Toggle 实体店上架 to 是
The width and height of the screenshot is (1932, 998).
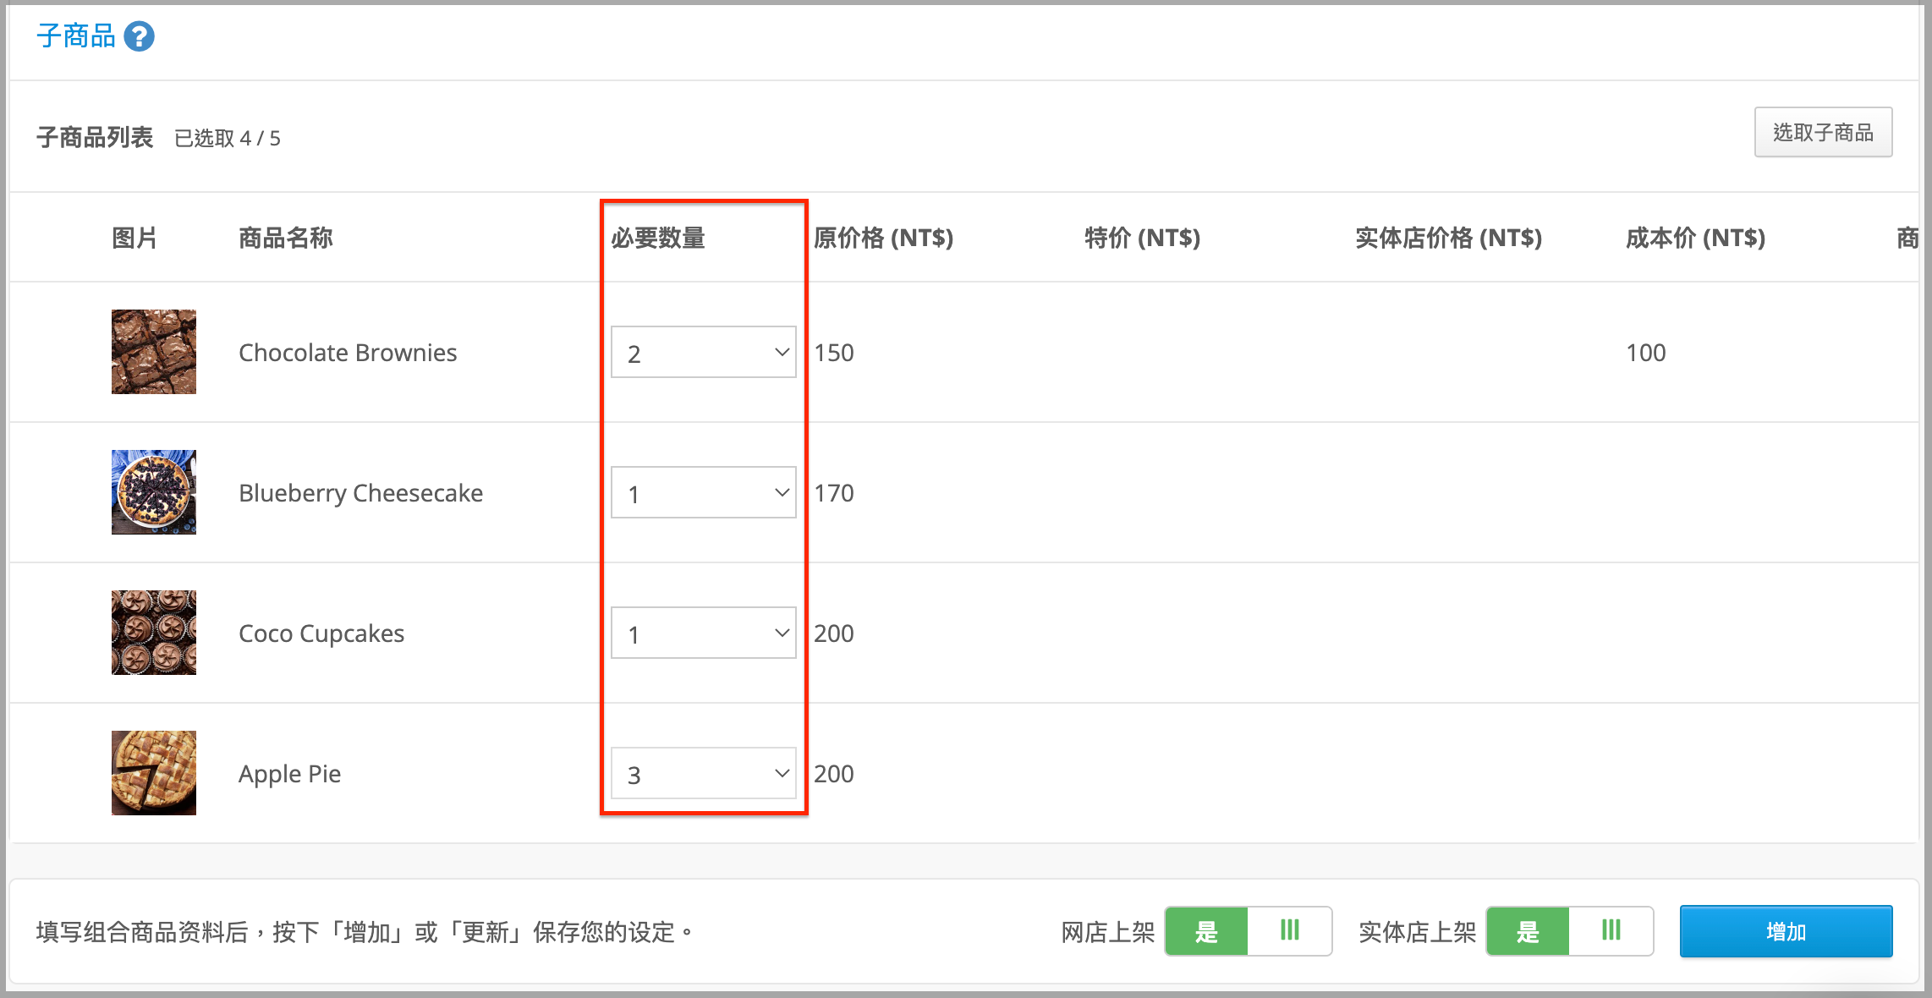coord(1528,931)
